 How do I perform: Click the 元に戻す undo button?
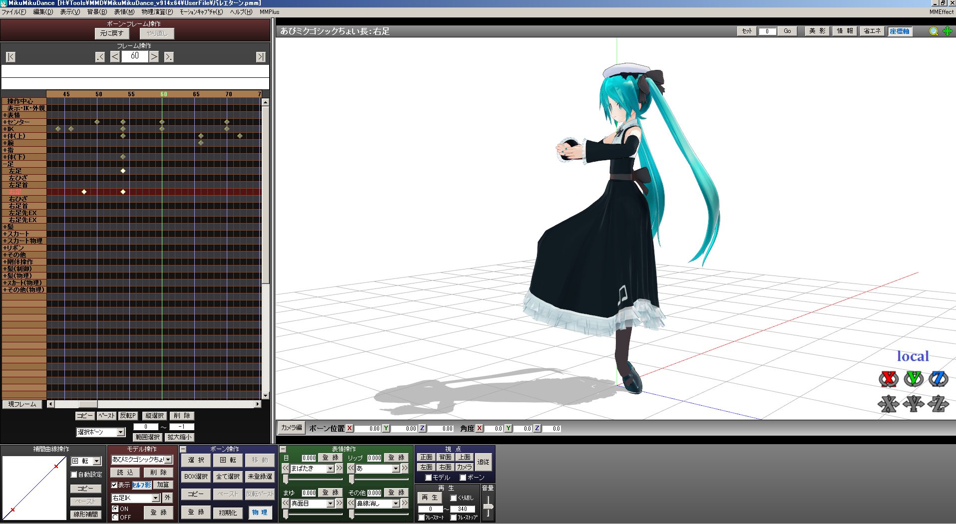click(112, 33)
